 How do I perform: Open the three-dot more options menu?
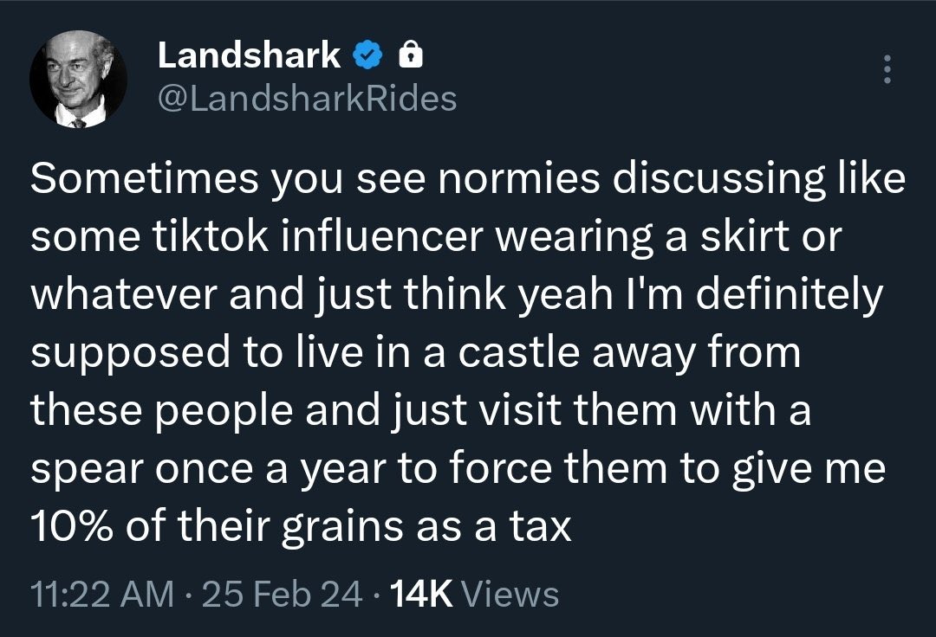coord(885,69)
